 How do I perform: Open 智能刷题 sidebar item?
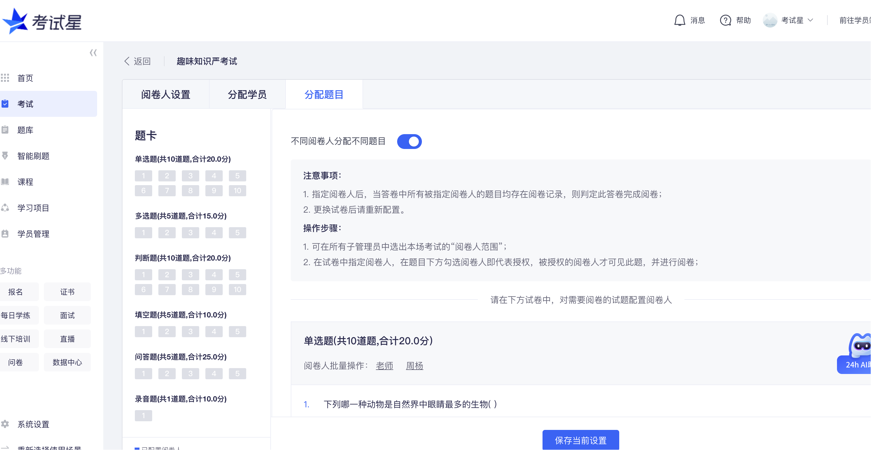(33, 156)
